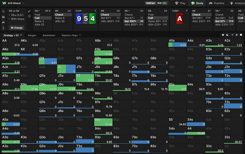Click the gamepad icon in the left sidebar

pos(3,22)
